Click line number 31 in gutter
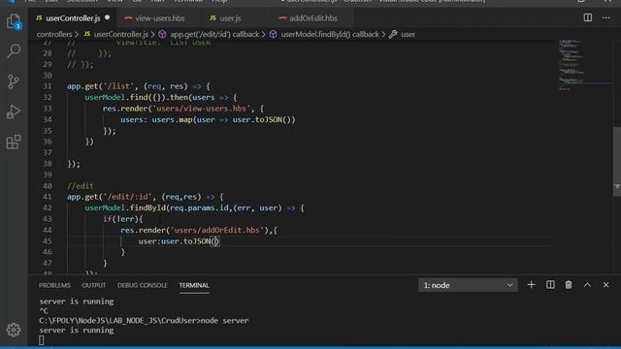 coord(48,86)
